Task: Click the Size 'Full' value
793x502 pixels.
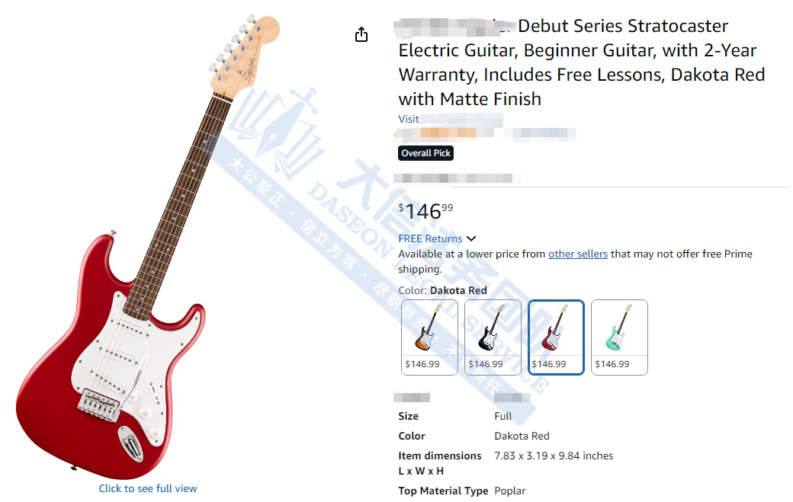Action: click(503, 416)
